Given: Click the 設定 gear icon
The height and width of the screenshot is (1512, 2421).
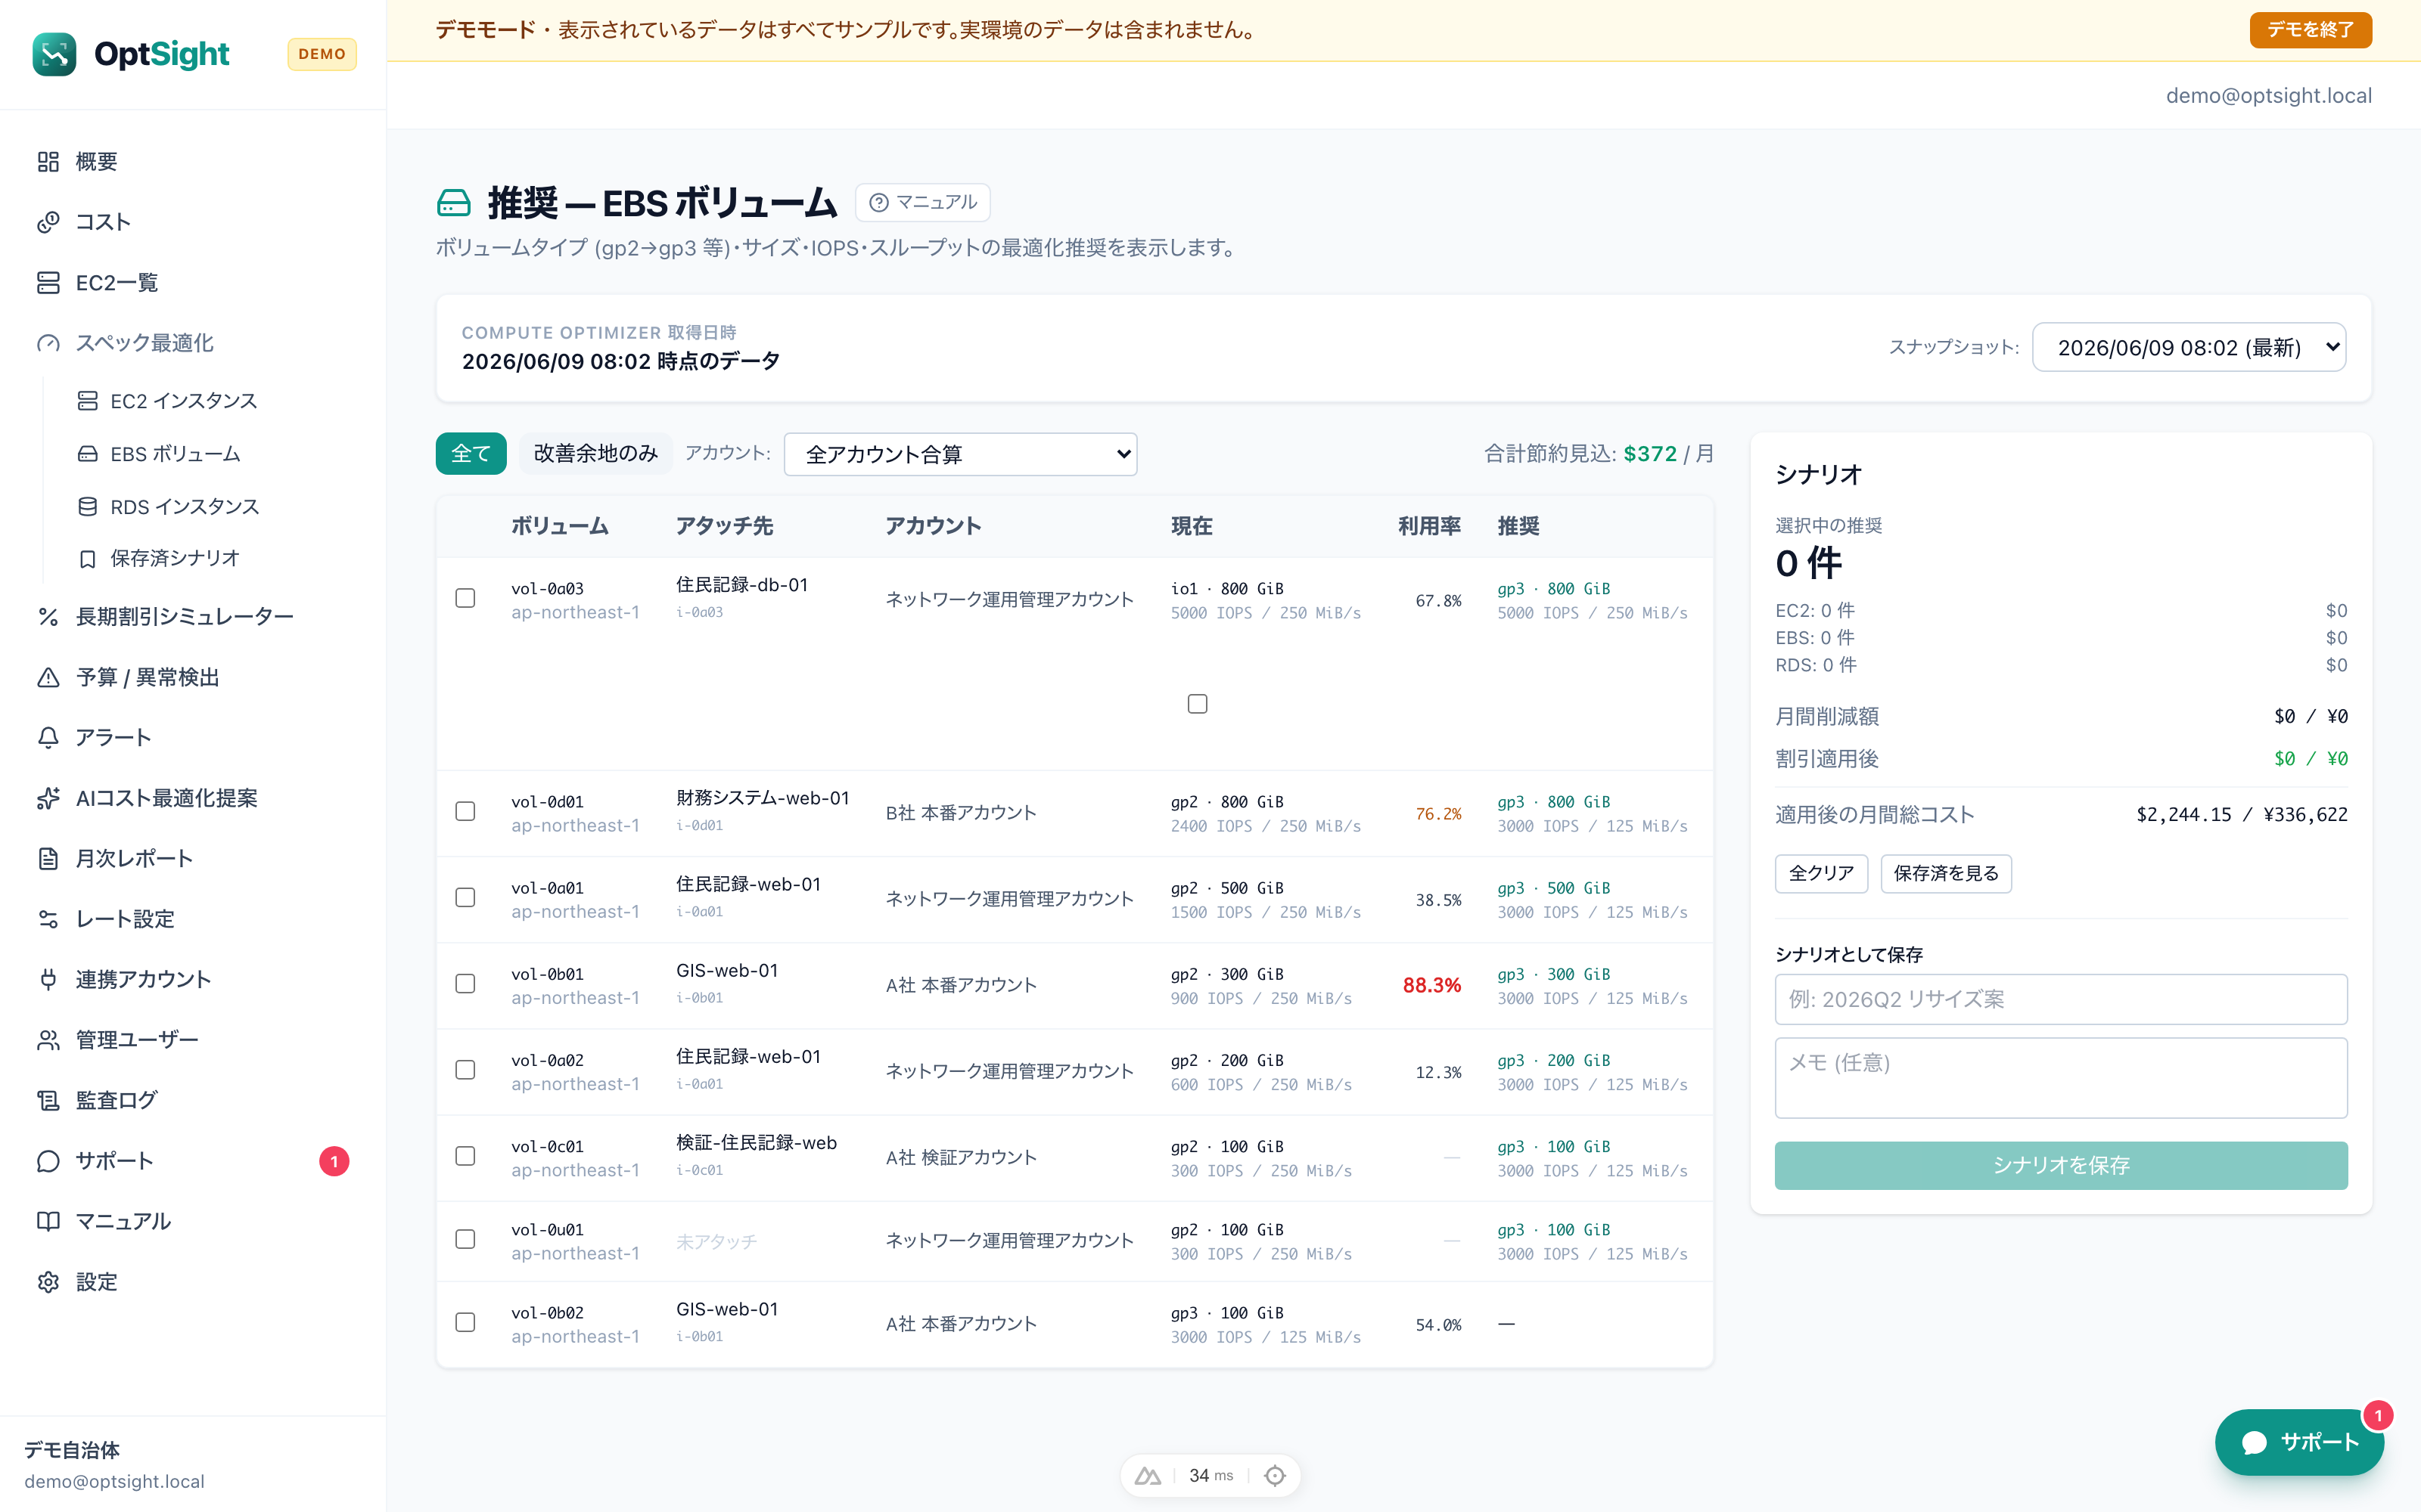Looking at the screenshot, I should pyautogui.click(x=48, y=1282).
